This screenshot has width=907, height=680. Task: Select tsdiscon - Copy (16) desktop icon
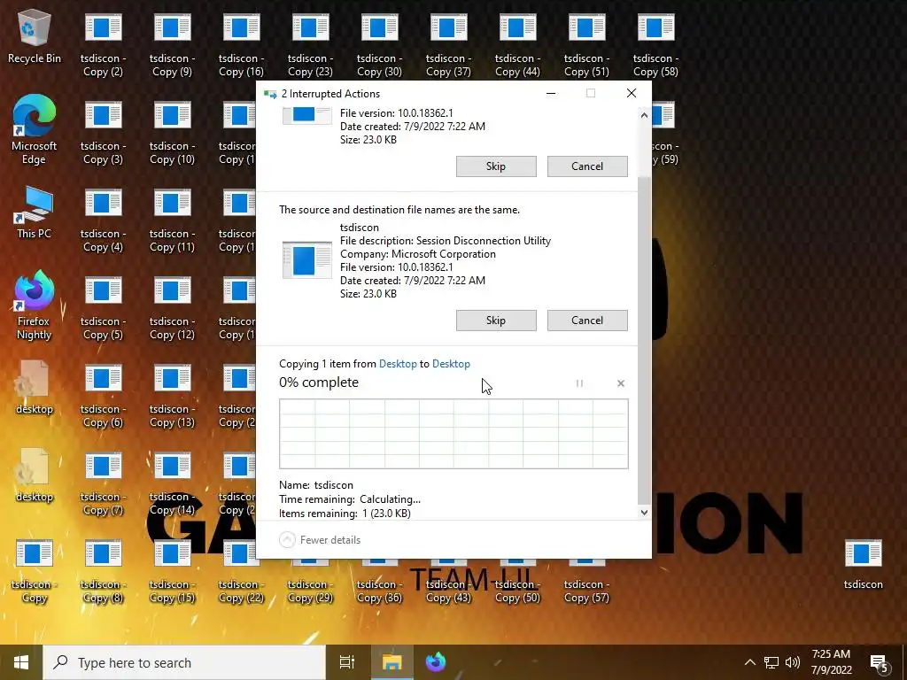(x=241, y=46)
